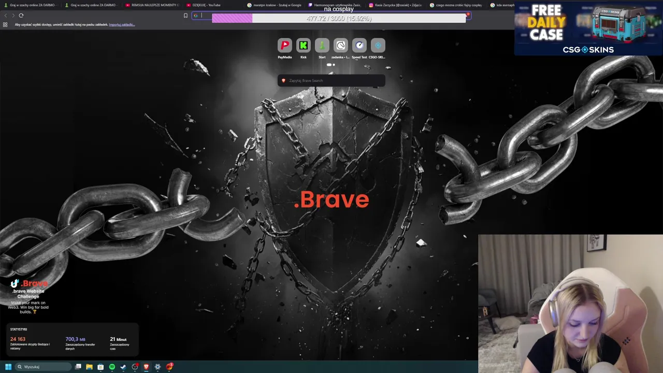
Task: Switch to REMSUA NAJLEPSZE MOMENTY tab
Action: coord(152,5)
